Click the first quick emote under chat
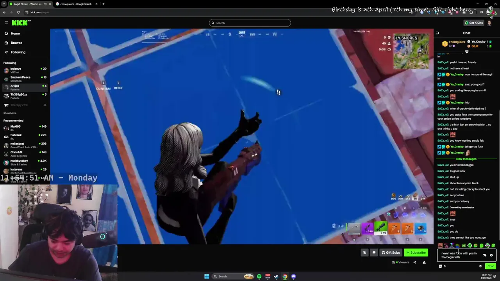500x281 pixels. coord(440,245)
